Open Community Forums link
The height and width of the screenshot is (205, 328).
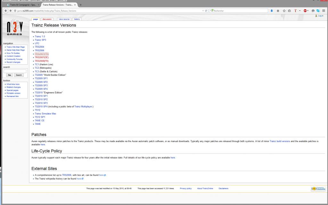coord(14,59)
